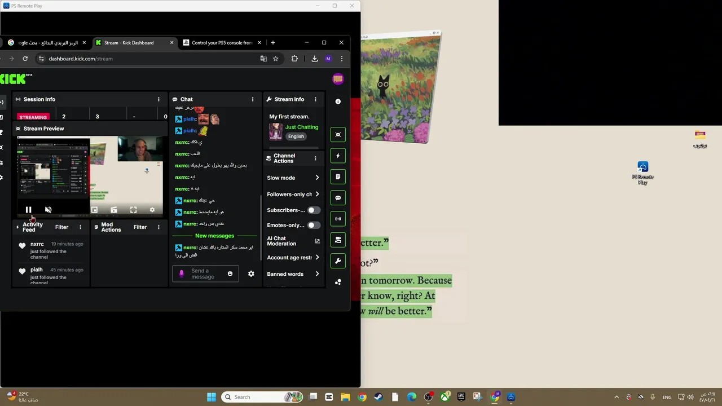Open Kick user avatar menu
The image size is (722, 406).
[338, 79]
